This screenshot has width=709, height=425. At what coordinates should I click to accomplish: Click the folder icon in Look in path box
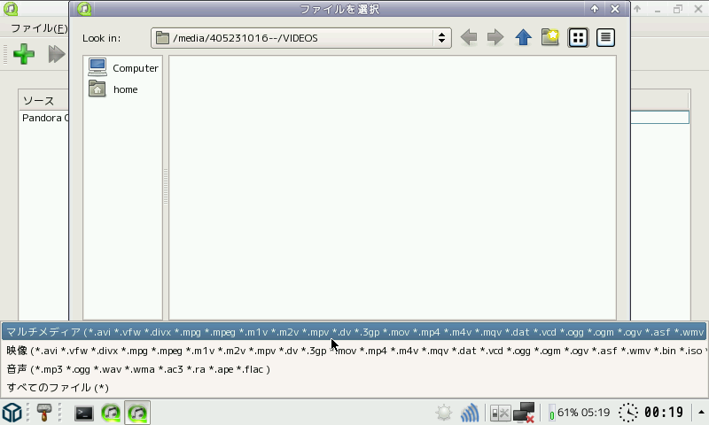click(162, 38)
